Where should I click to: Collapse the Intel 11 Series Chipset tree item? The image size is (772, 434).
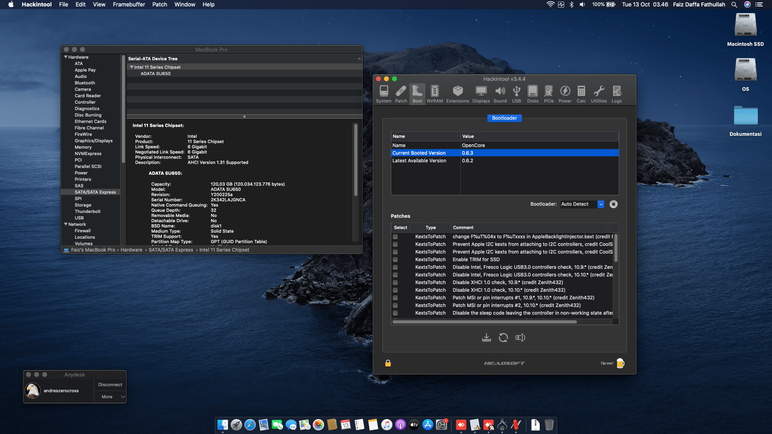[x=131, y=67]
